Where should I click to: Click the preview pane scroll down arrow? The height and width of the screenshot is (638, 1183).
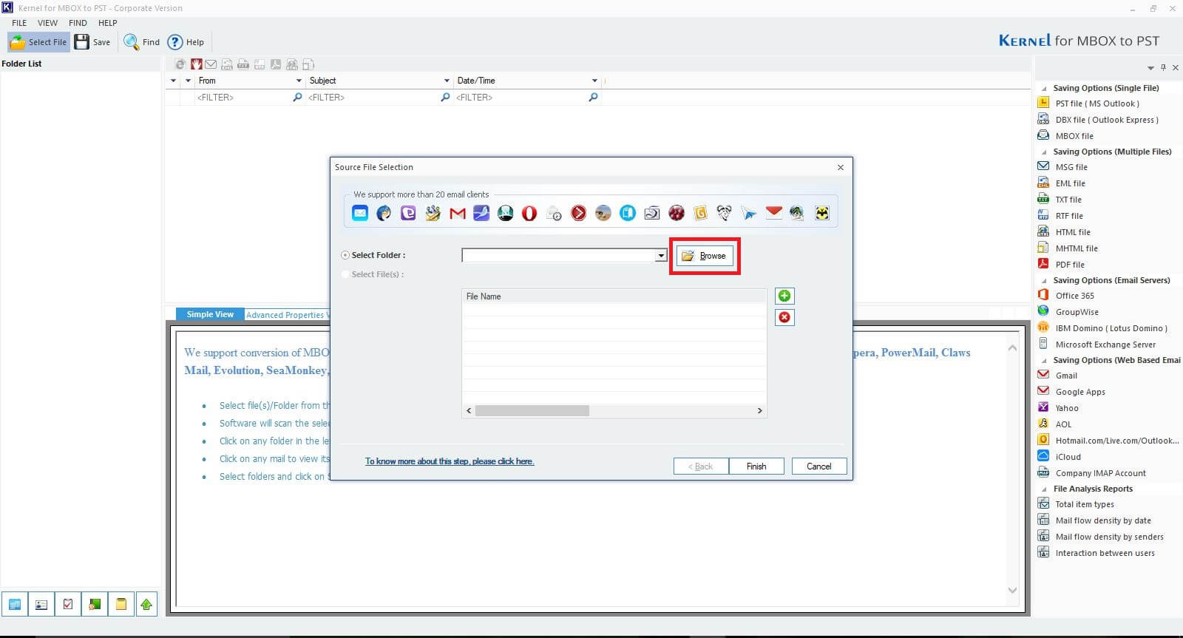pos(1013,590)
